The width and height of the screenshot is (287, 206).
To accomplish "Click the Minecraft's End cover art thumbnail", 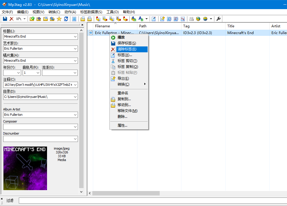I will [x=25, y=168].
